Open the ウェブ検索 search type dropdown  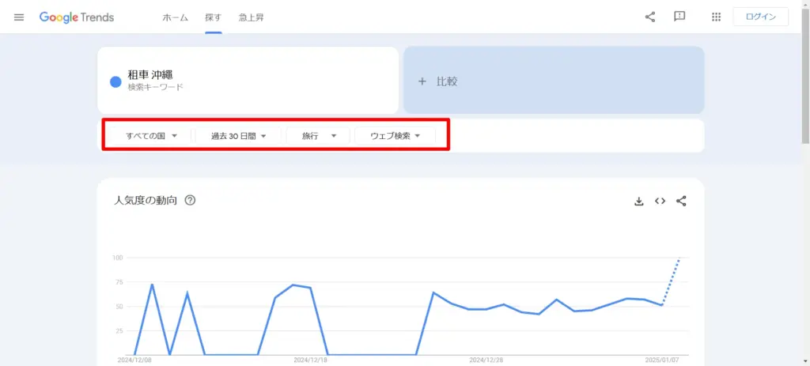pyautogui.click(x=395, y=136)
